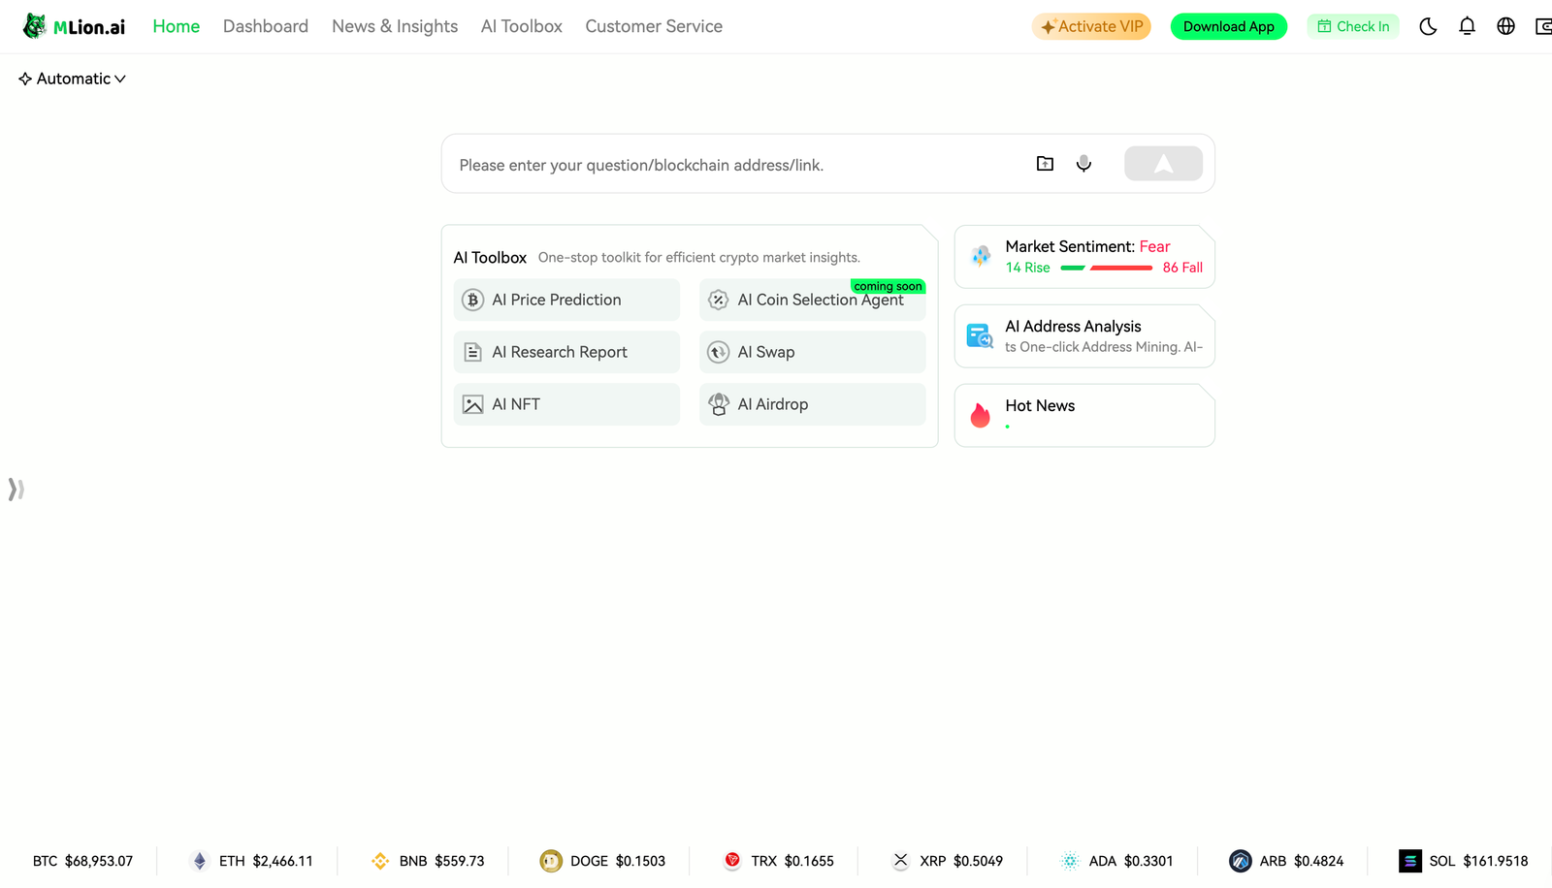Open AI Coin Selection Agent tool
This screenshot has height=888, width=1552.
(813, 300)
